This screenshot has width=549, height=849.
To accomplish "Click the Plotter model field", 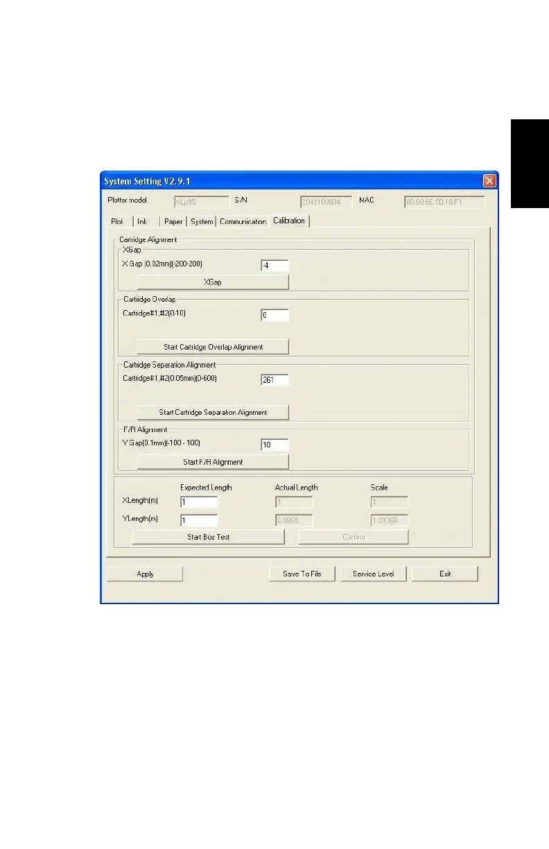I will (x=201, y=203).
